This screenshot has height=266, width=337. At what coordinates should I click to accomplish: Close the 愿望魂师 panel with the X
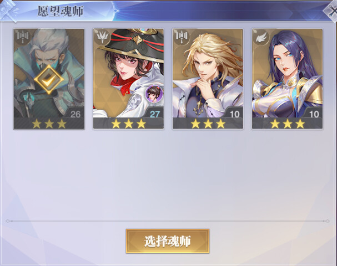point(331,12)
